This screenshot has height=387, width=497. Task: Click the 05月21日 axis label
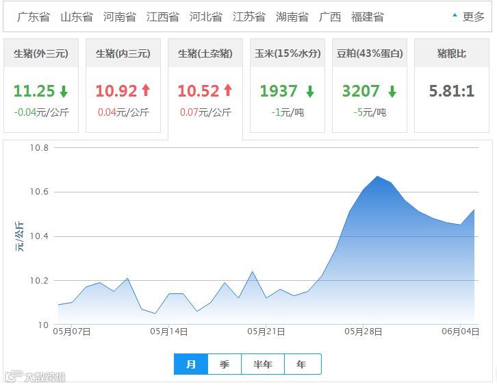[x=266, y=332]
